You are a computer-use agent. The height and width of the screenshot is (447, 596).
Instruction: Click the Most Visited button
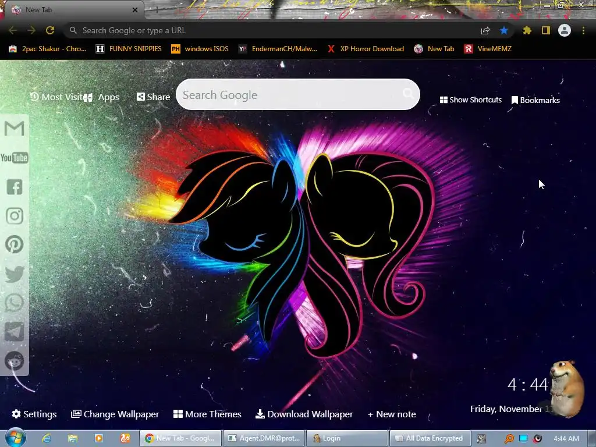pyautogui.click(x=56, y=97)
